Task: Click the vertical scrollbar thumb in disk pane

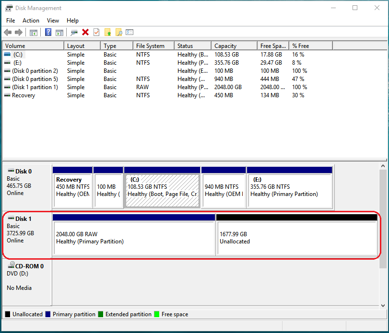Action: pos(383,218)
